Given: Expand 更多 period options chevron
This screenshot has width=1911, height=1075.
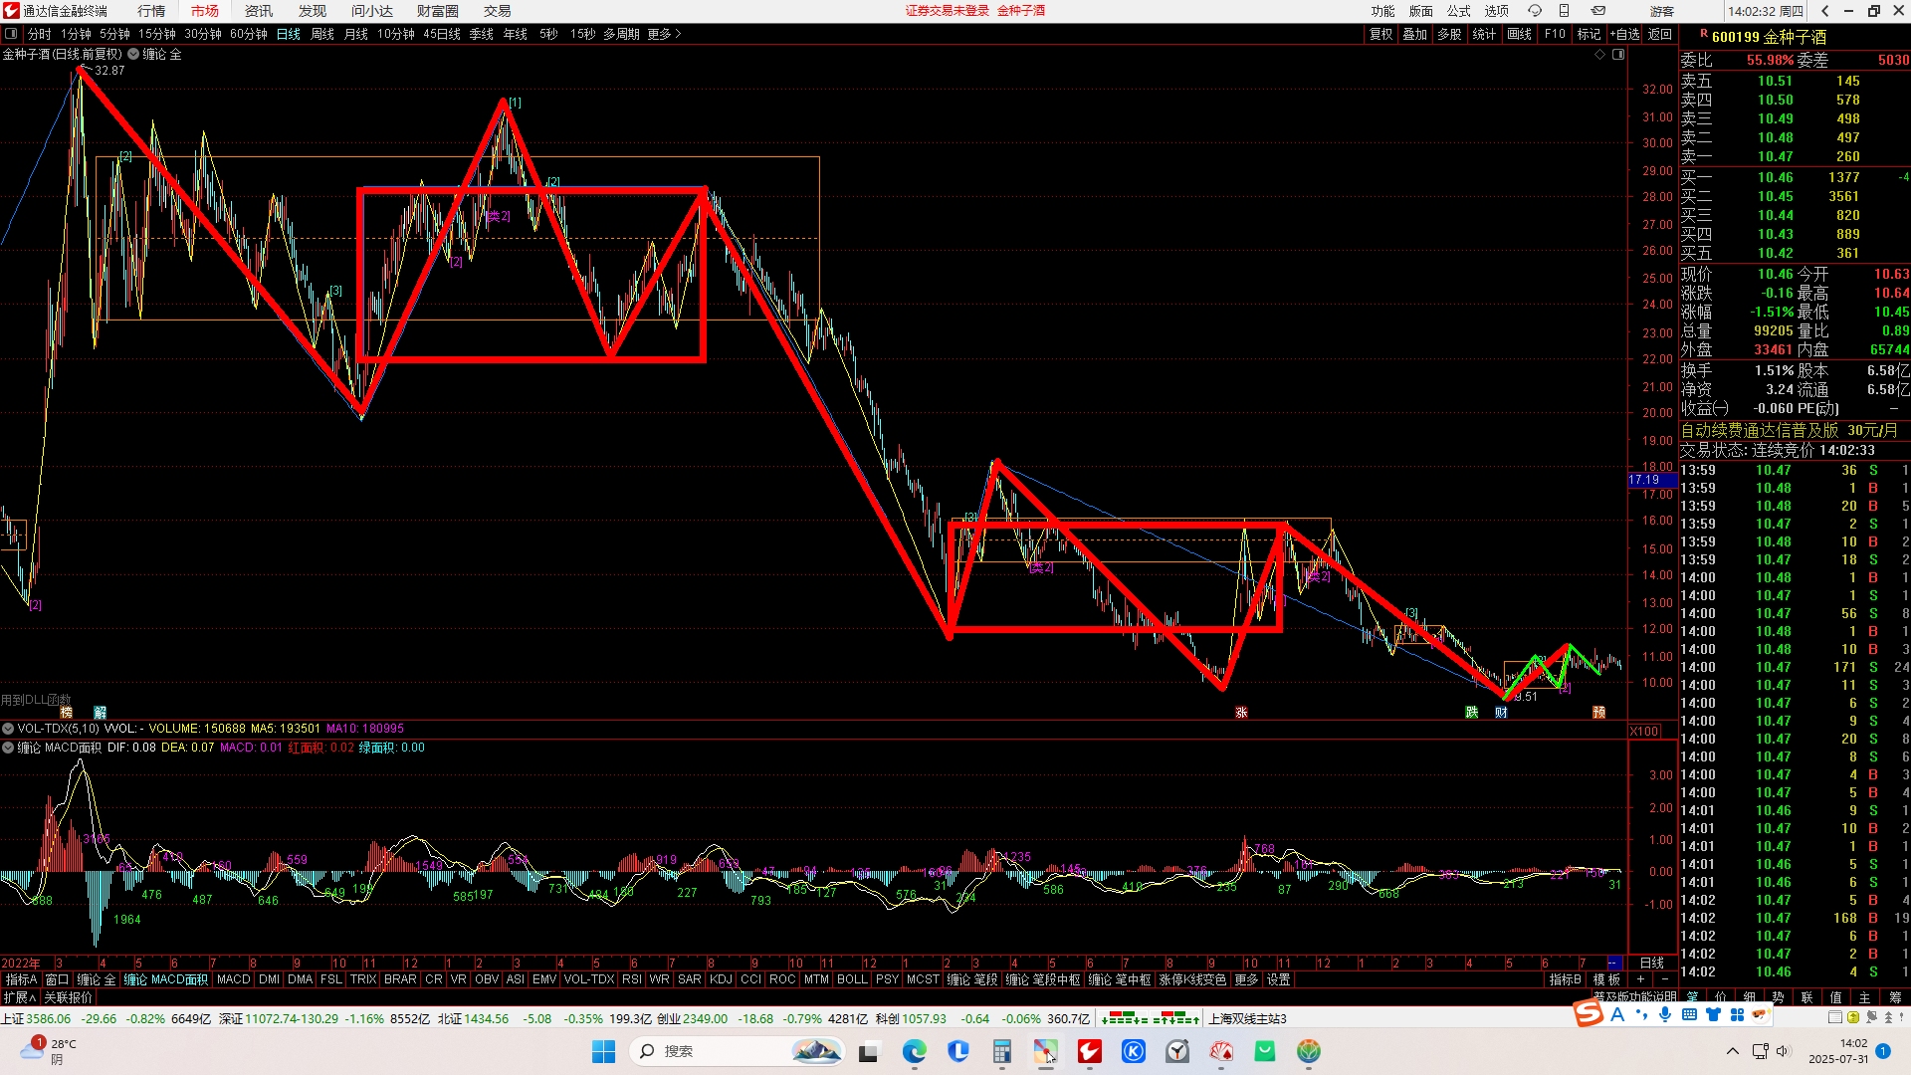Looking at the screenshot, I should 679,34.
